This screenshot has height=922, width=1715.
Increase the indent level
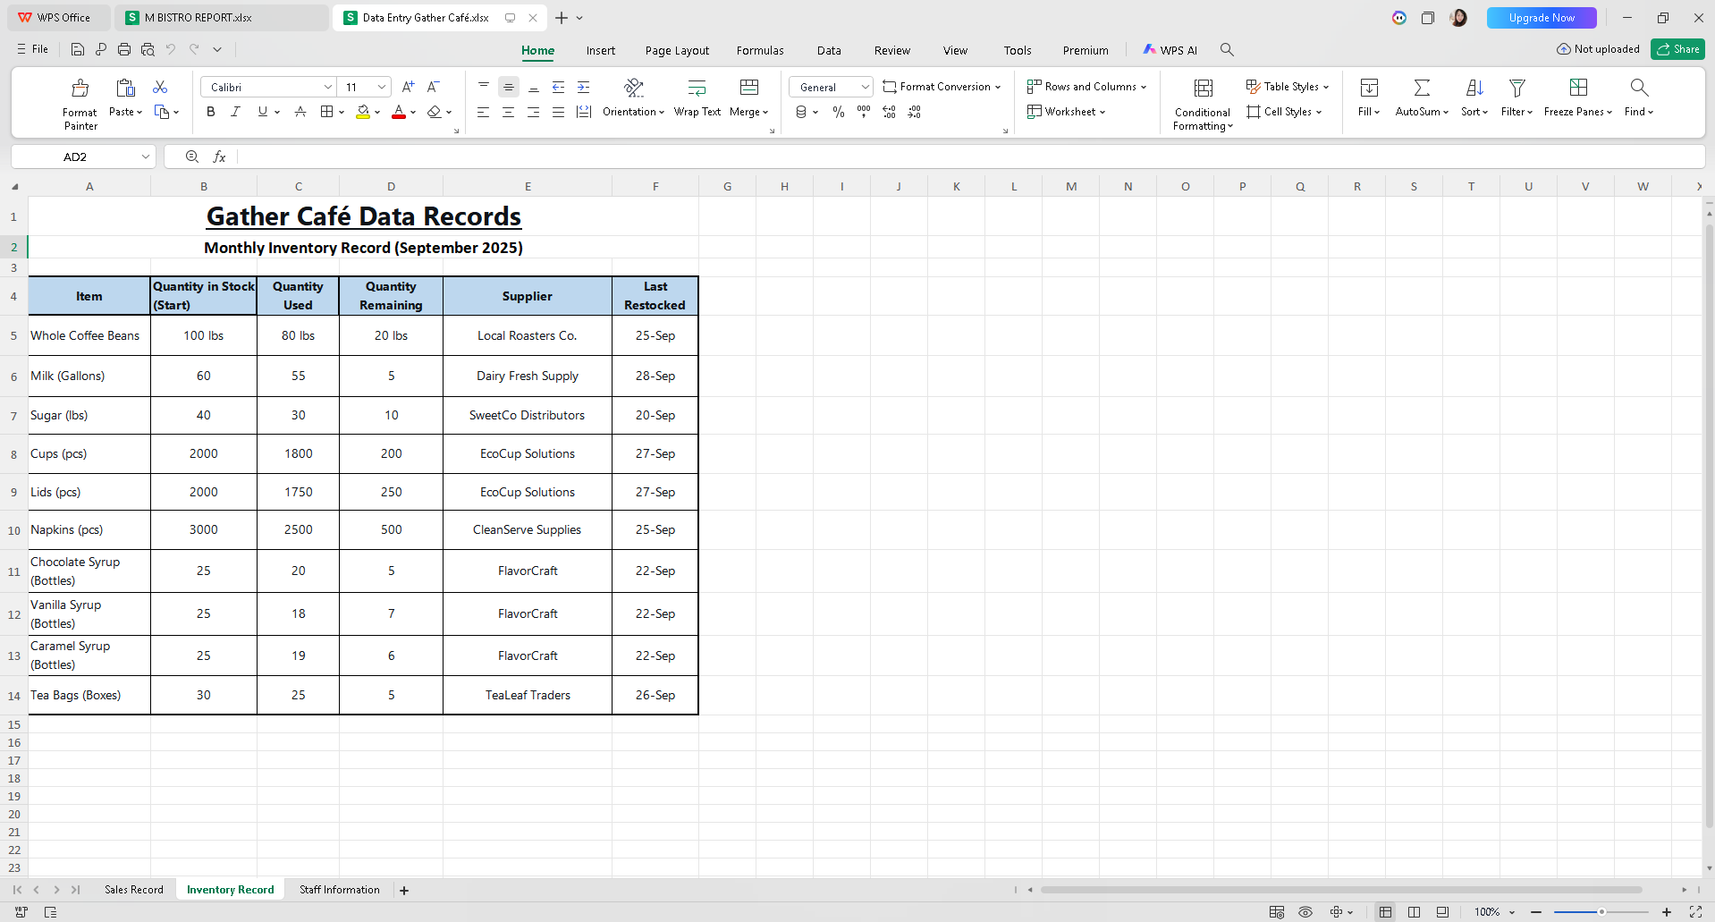coord(584,87)
